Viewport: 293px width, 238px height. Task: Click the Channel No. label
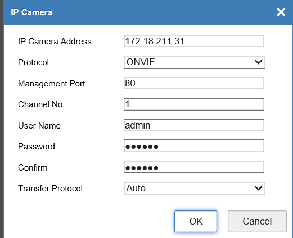point(41,104)
